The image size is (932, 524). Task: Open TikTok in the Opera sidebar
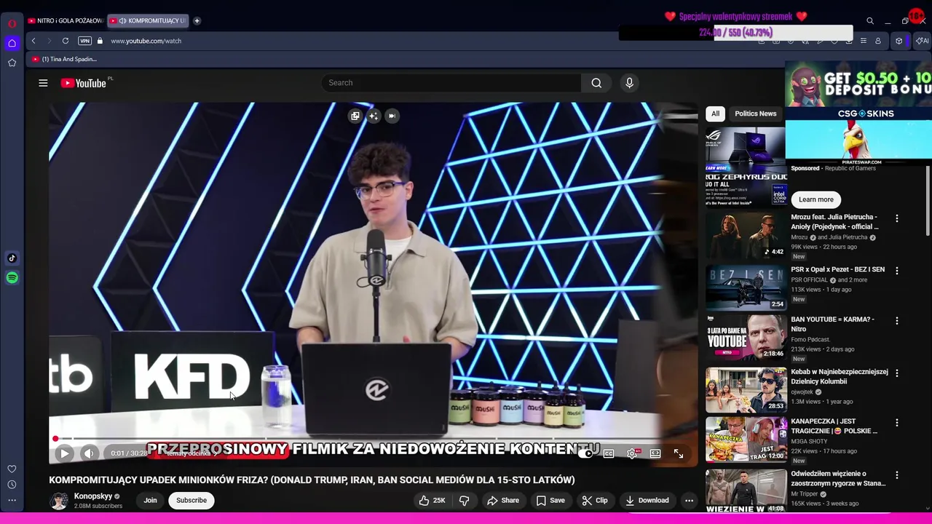(12, 258)
